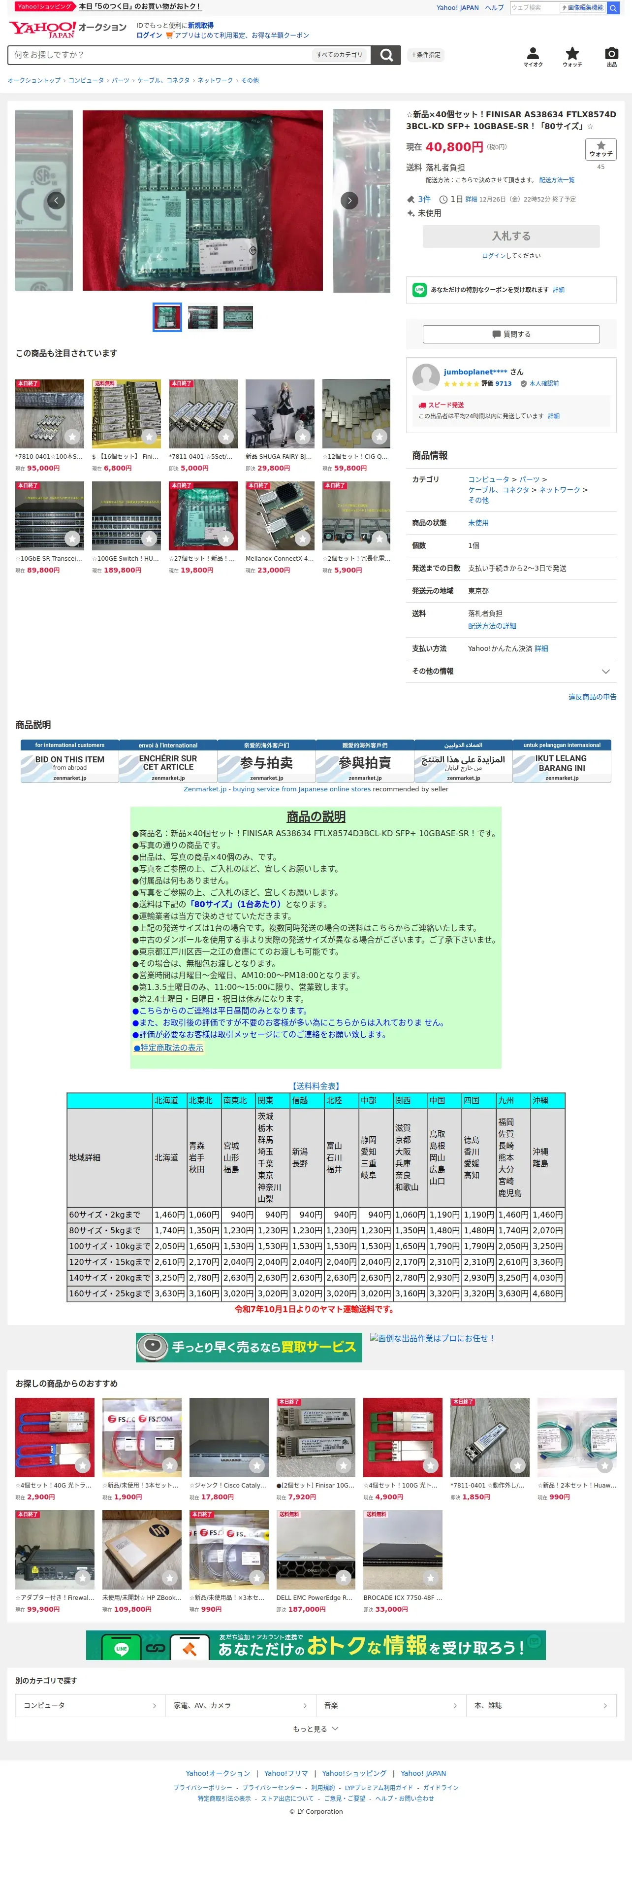Image resolution: width=632 pixels, height=1898 pixels.
Task: Watch star on Mellanox ConnectX 23,000円 item
Action: click(x=302, y=539)
